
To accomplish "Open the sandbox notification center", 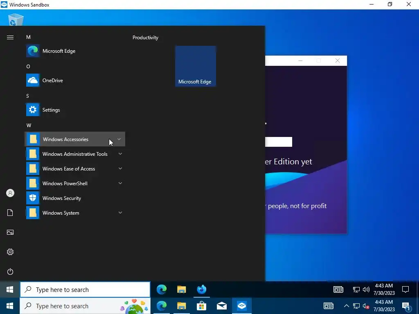I will click(405, 289).
